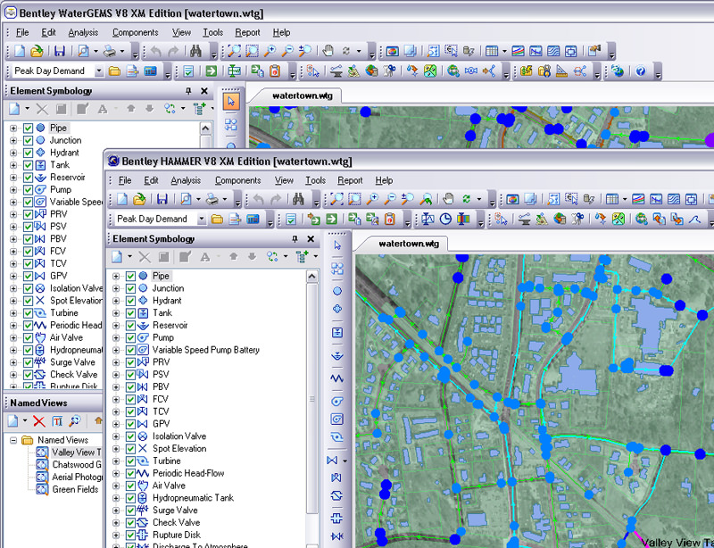Expand Pipe node in HAMMER Element Symbology
Screen dimensions: 714x548
pos(116,276)
